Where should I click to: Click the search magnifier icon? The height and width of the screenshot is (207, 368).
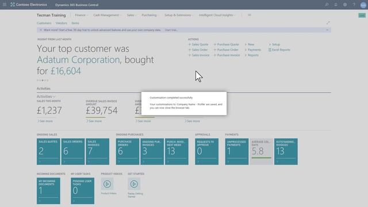point(327,5)
